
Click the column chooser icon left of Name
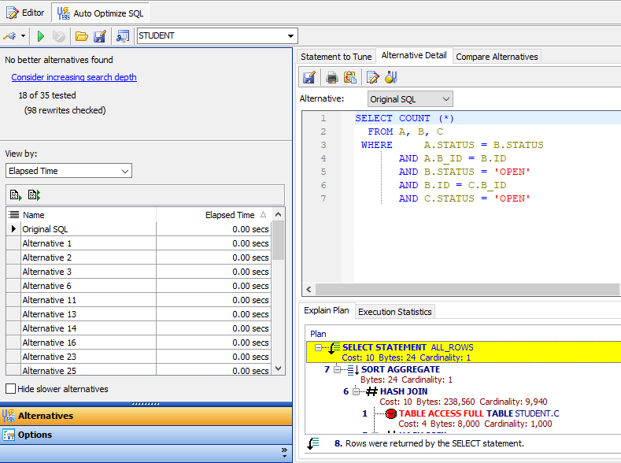(14, 215)
